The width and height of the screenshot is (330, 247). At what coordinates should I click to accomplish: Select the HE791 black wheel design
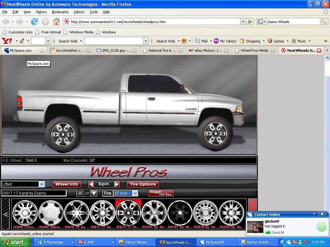[180, 213]
